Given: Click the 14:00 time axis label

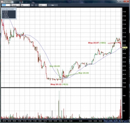Looking at the screenshot, I should tap(80, 121).
